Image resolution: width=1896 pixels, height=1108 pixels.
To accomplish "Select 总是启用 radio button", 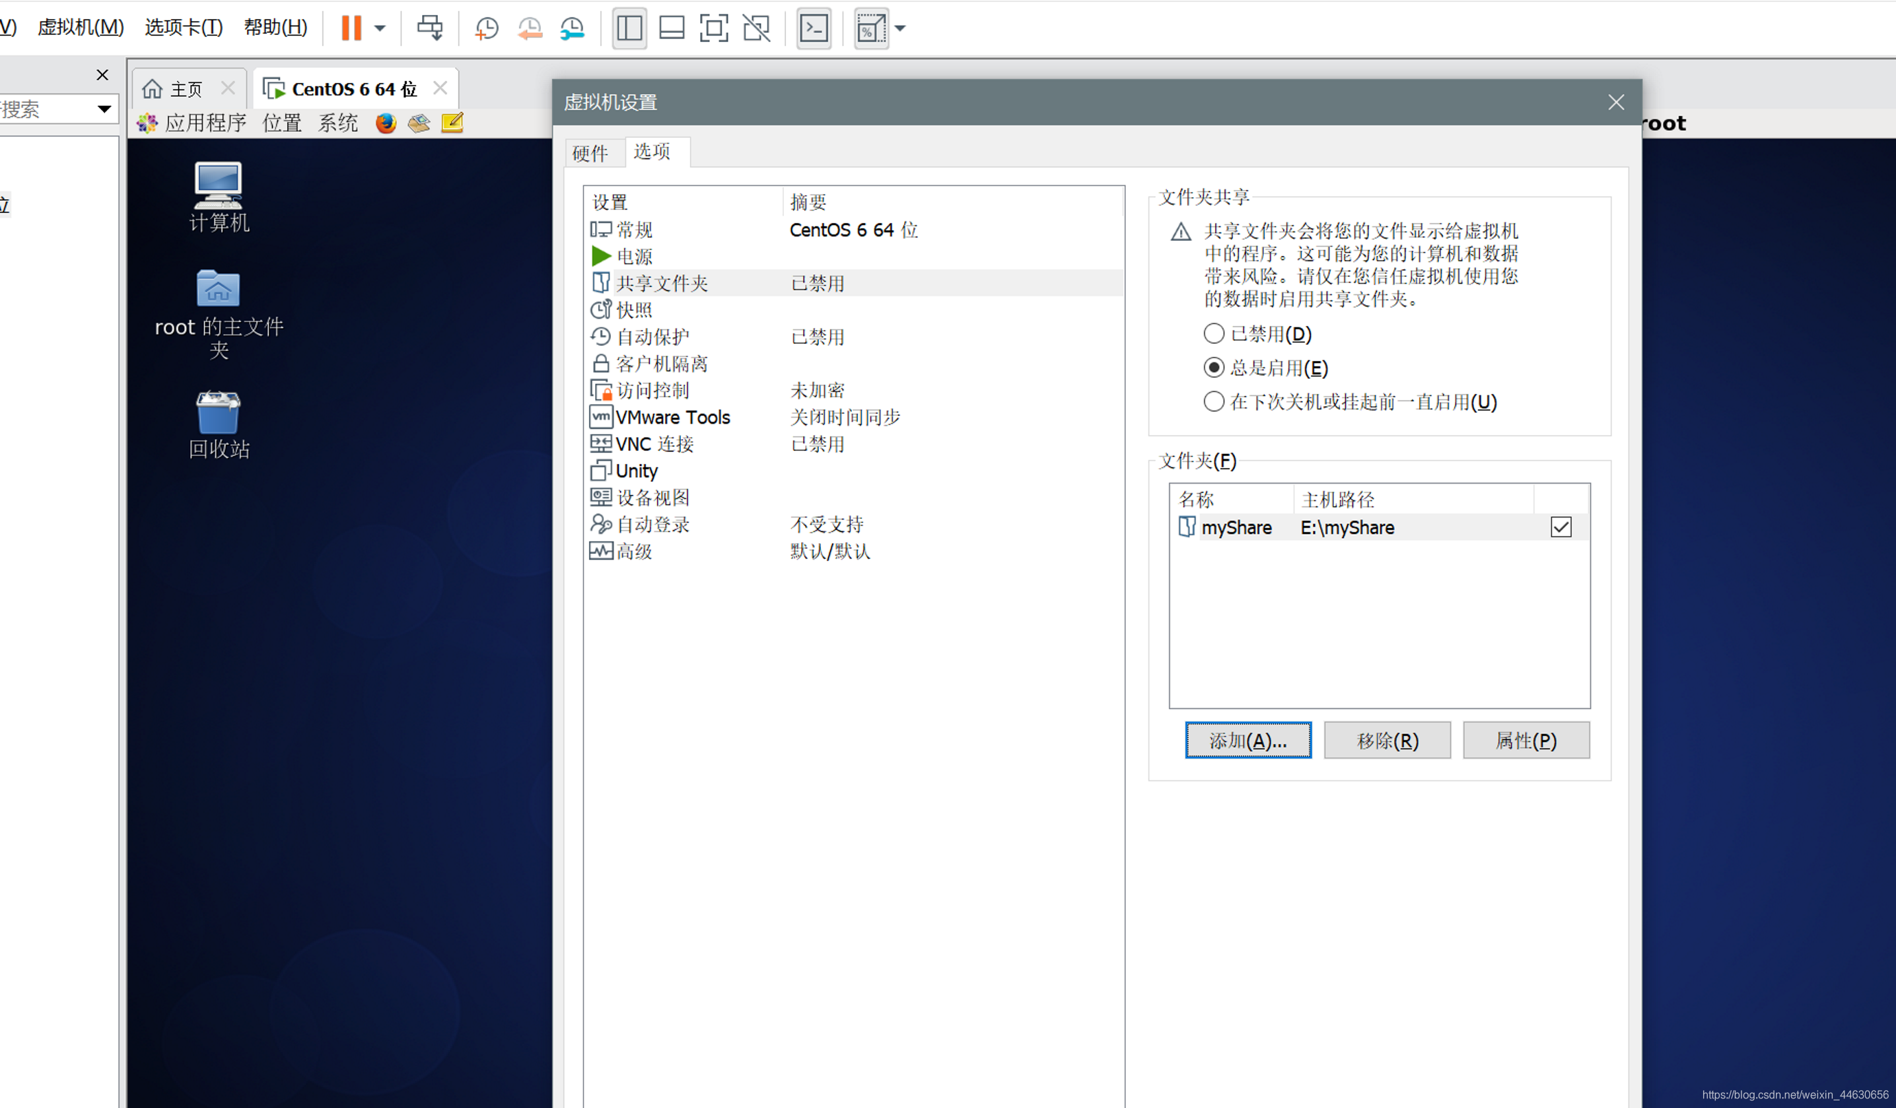I will pyautogui.click(x=1212, y=368).
